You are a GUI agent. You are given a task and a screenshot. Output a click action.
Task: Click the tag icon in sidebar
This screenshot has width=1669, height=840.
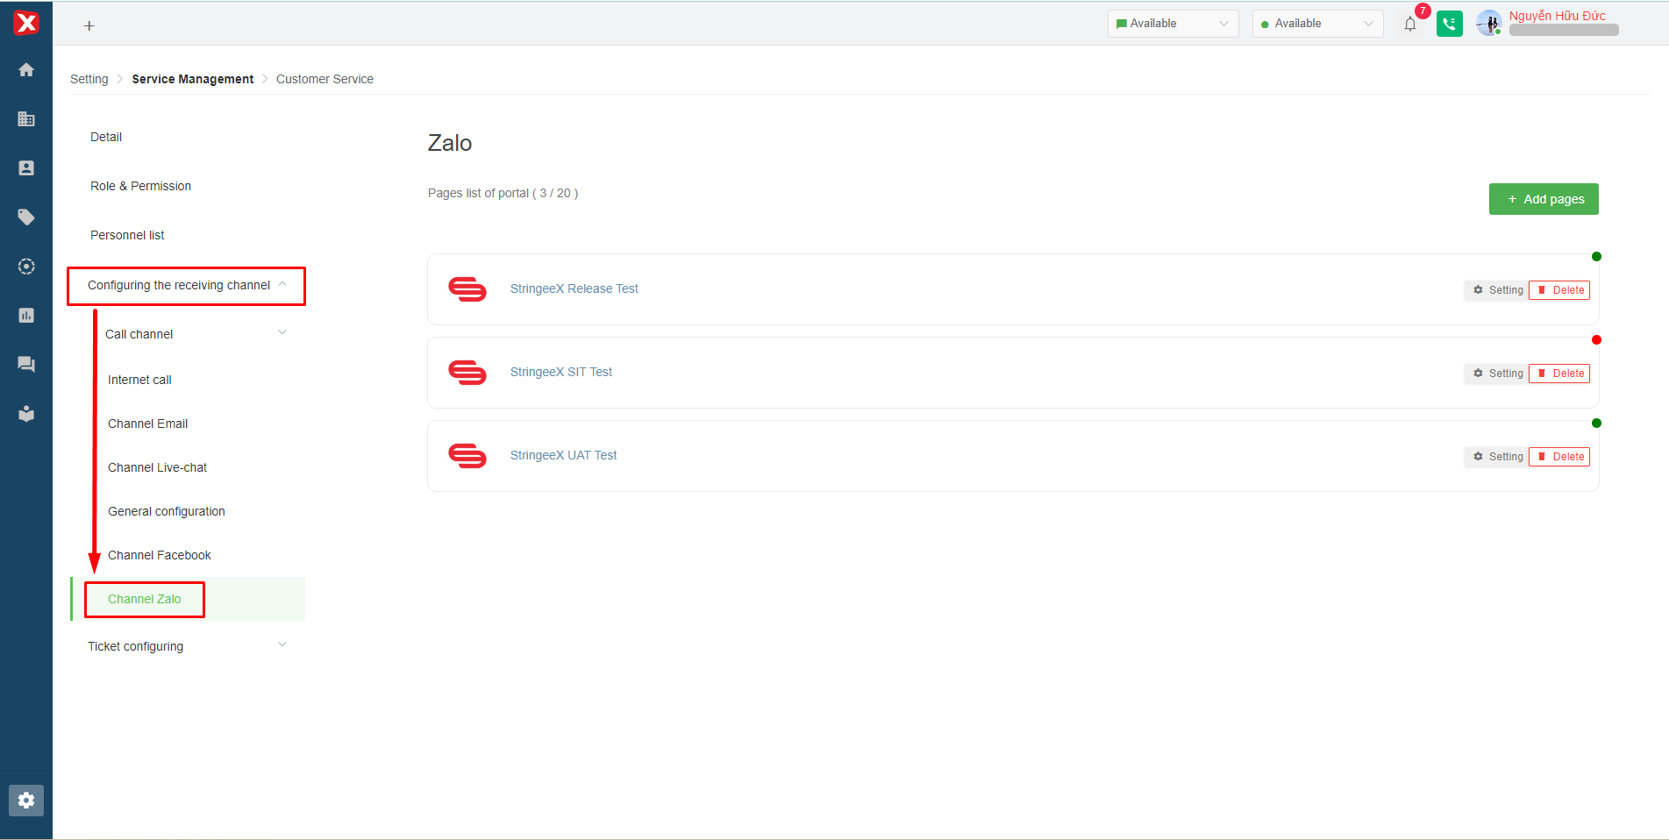point(26,217)
